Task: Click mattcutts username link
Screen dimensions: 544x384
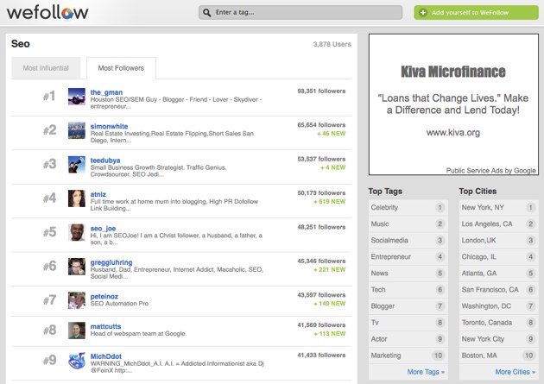Action: coord(106,326)
